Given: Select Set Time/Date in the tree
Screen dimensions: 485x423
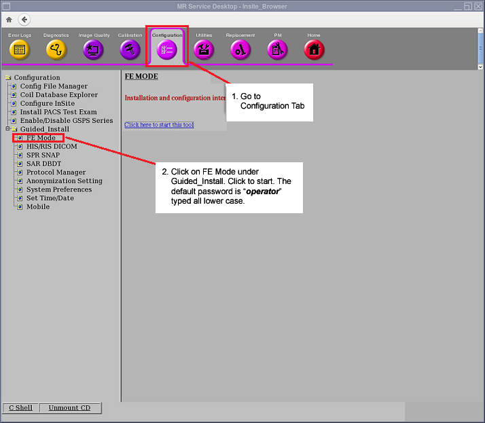Looking at the screenshot, I should click(50, 198).
